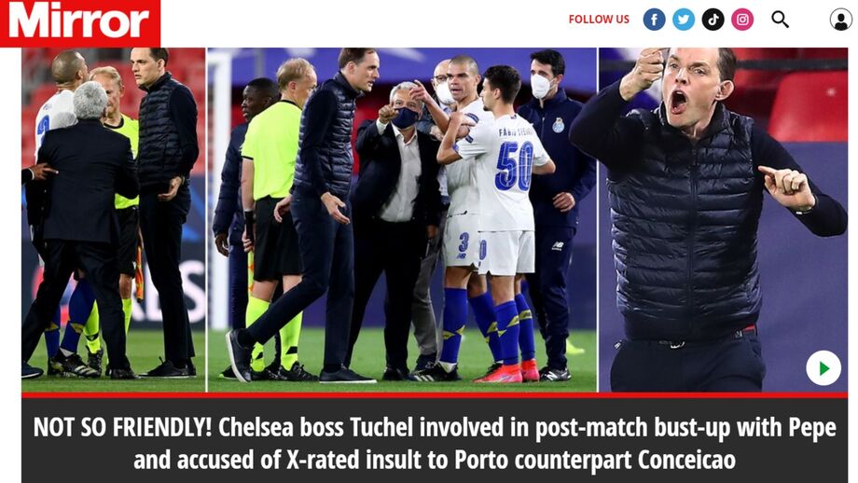Open site search via magnifying glass
This screenshot has width=858, height=483.
[x=780, y=20]
